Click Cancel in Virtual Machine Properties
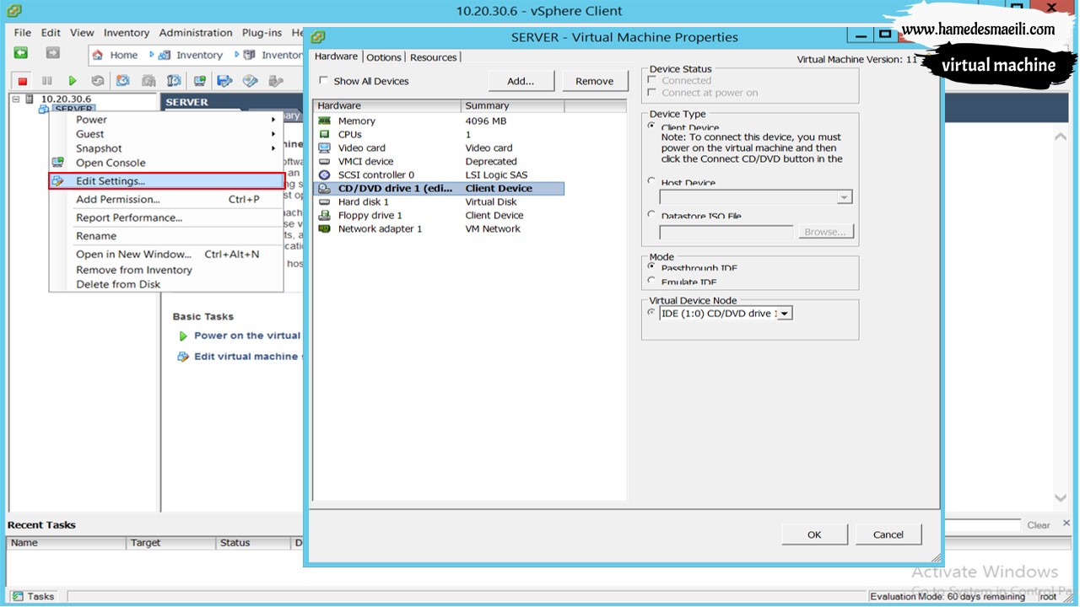This screenshot has height=607, width=1080. tap(888, 534)
